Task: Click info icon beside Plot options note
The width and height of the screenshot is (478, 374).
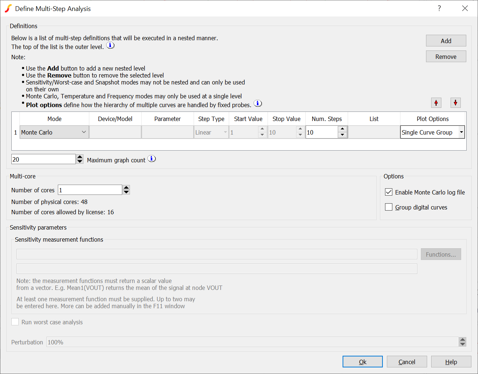Action: (x=258, y=103)
